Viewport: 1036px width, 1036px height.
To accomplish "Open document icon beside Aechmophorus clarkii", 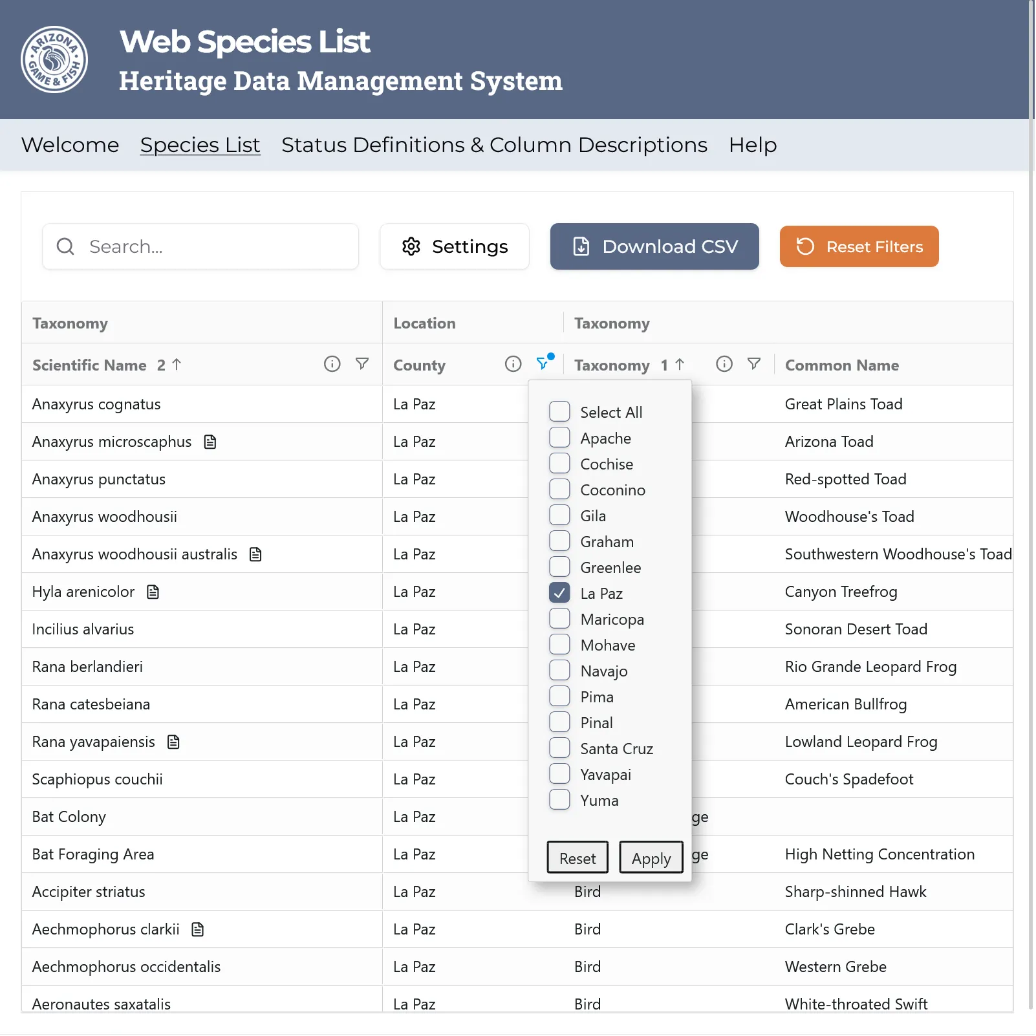I will [198, 929].
